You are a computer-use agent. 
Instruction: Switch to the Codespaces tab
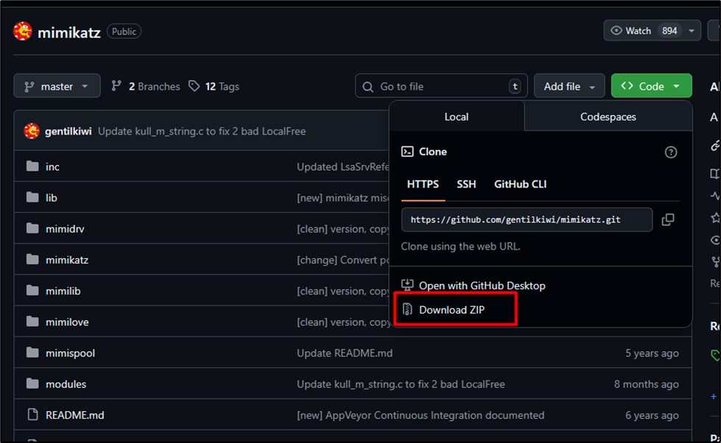point(608,117)
